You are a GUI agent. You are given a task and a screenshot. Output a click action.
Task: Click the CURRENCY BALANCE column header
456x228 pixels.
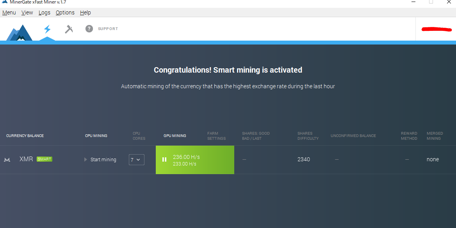click(25, 136)
